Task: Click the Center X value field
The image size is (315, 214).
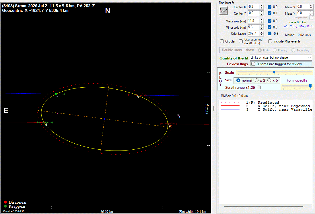Action: (x=254, y=7)
